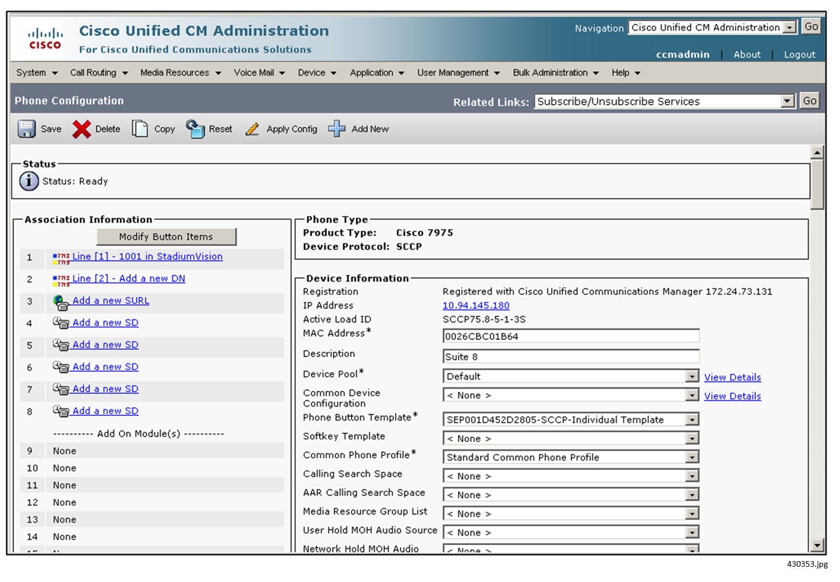This screenshot has width=840, height=582.
Task: Open the Device Pool dropdown
Action: point(692,376)
